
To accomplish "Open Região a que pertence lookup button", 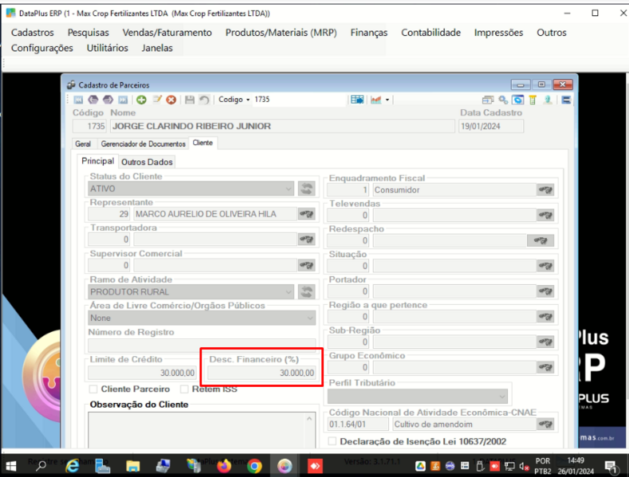I will pyautogui.click(x=545, y=317).
